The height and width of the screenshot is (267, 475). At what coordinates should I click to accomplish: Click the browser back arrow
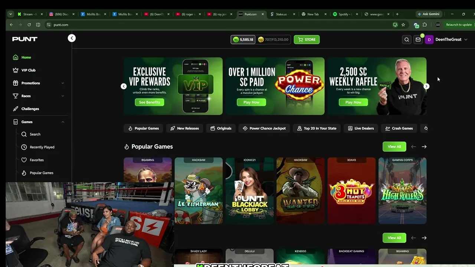(x=12, y=25)
